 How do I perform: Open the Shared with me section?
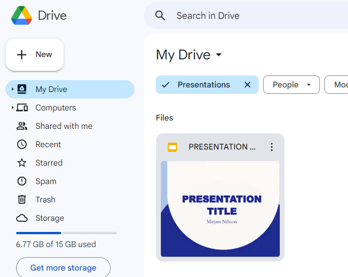(64, 126)
